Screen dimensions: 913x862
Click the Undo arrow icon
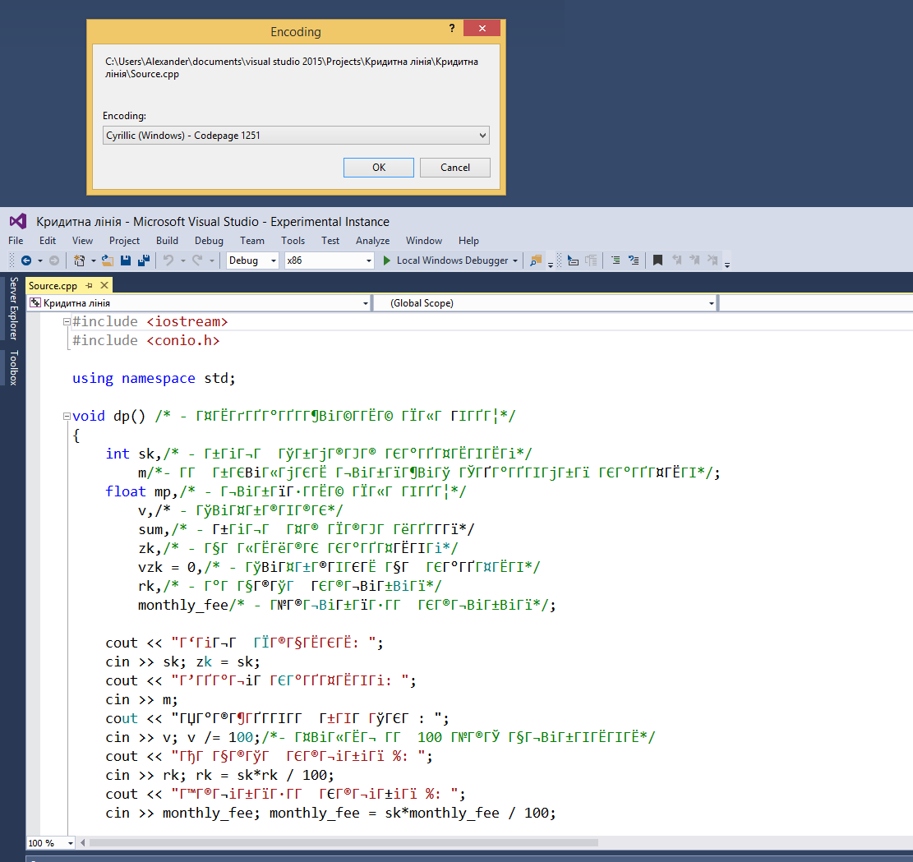(x=168, y=260)
